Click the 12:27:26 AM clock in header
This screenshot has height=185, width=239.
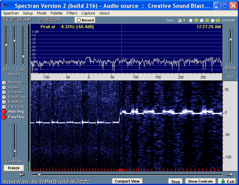(x=17, y=20)
